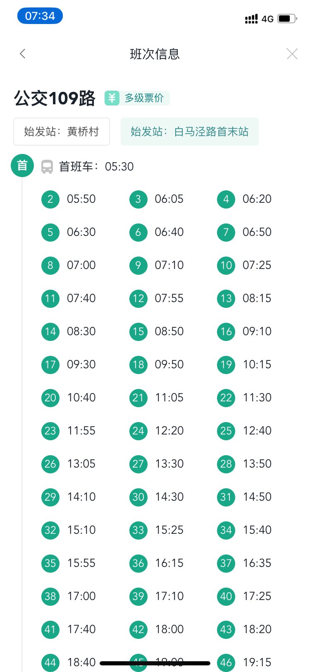Tap the 首班车 05:30 first bus entry
The height and width of the screenshot is (672, 310).
[96, 167]
